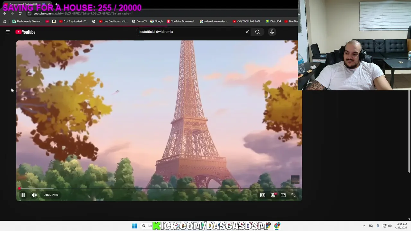
Task: Close the Dasgasdom3 browser tab
Action: coord(49,4)
